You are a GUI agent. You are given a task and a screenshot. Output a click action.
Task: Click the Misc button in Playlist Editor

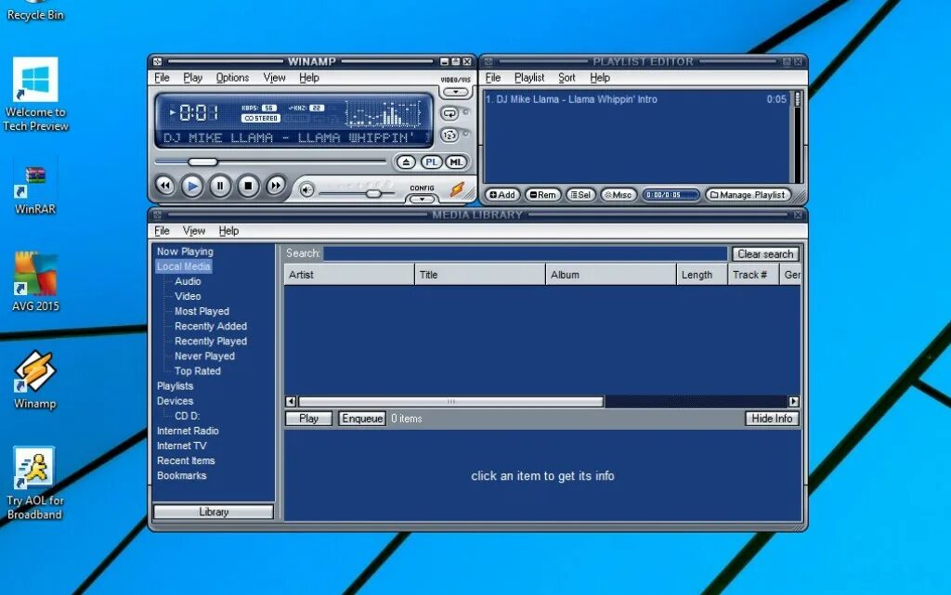618,195
